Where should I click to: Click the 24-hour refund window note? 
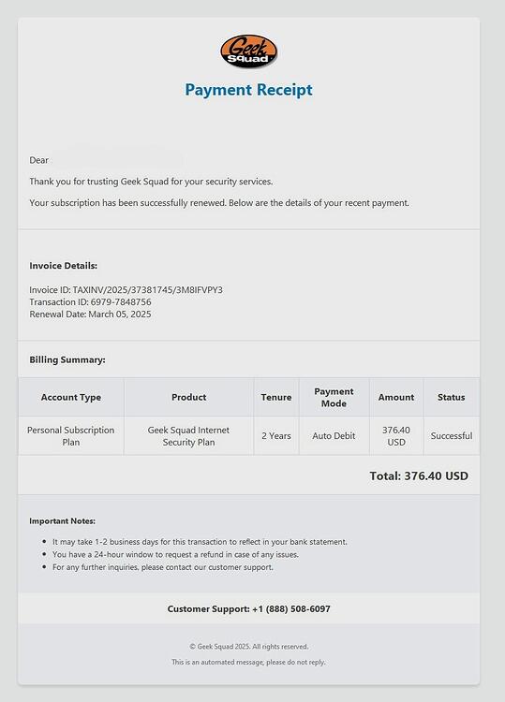(x=175, y=554)
